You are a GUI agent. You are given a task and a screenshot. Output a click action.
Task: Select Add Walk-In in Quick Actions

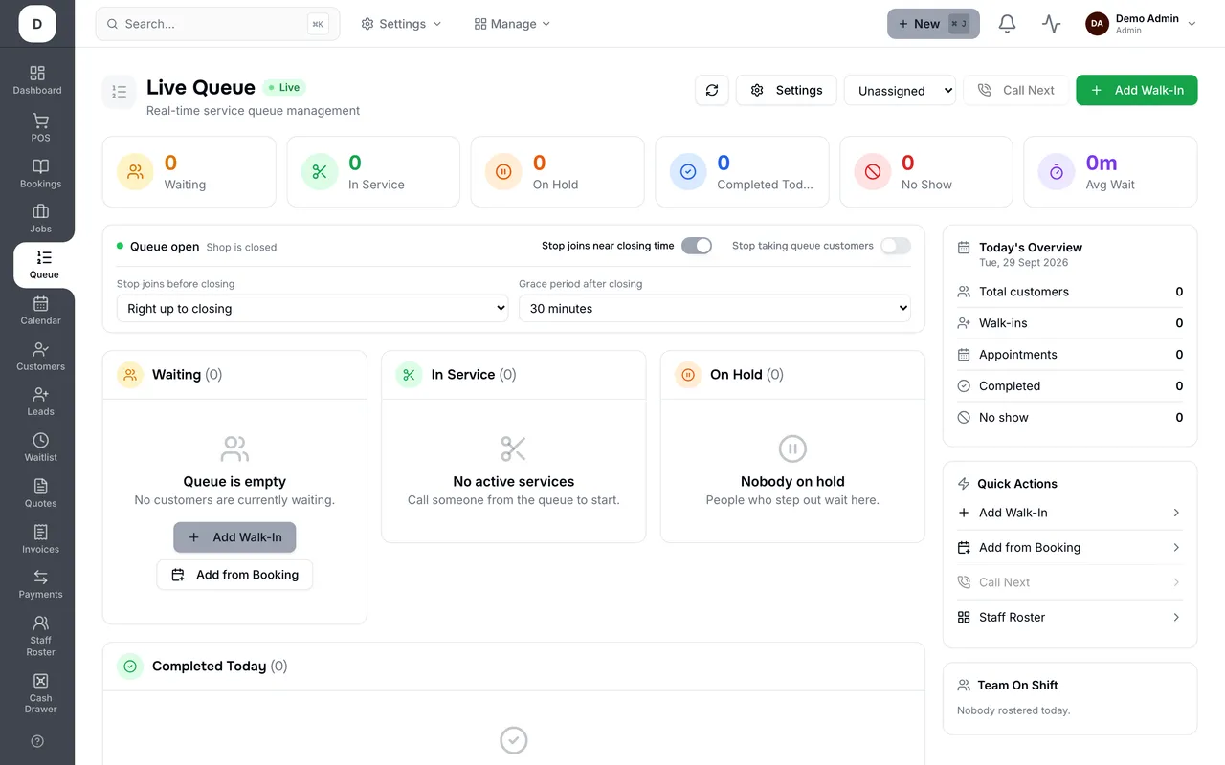[x=1070, y=513]
